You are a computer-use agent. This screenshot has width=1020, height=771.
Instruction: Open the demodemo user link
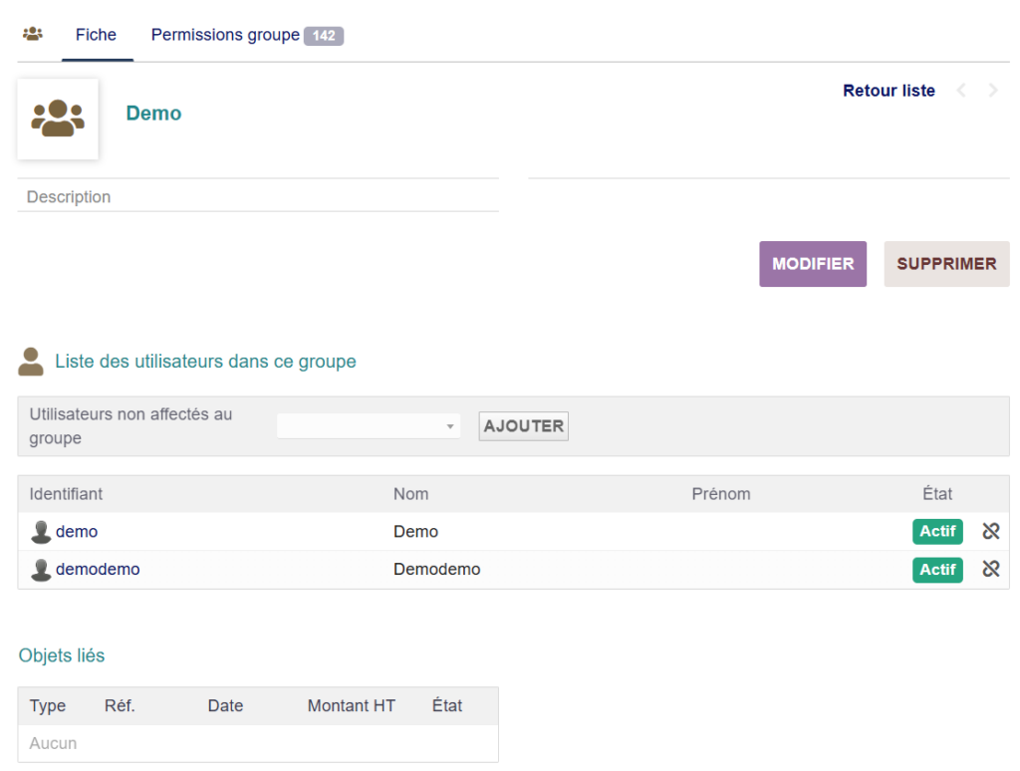click(x=98, y=570)
